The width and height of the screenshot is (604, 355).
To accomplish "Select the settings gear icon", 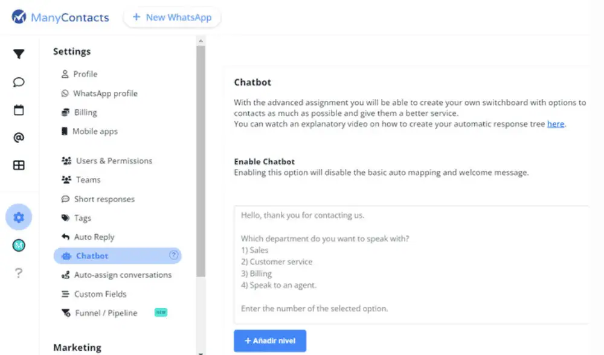I will coord(19,217).
